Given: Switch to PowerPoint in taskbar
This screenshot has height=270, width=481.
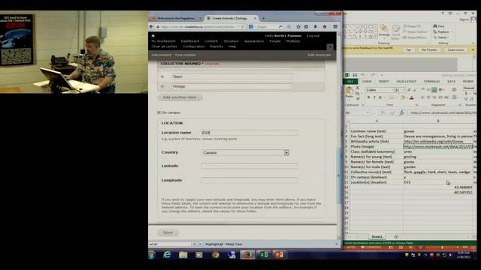Looking at the screenshot, I should [x=279, y=255].
